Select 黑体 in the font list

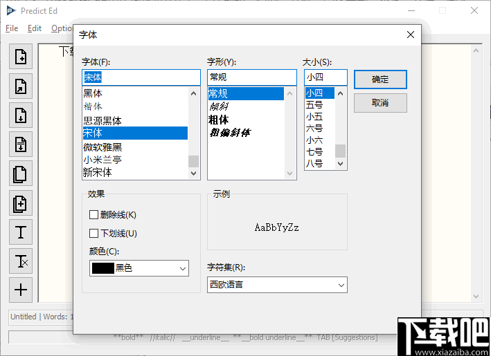tap(135, 93)
